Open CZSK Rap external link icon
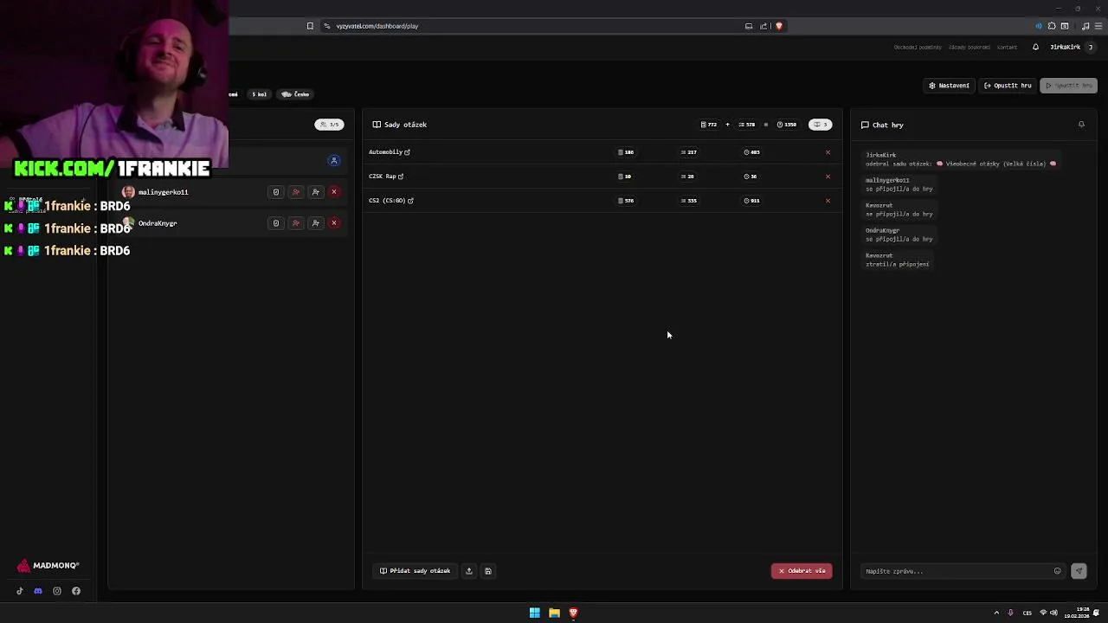The width and height of the screenshot is (1108, 623). pos(401,177)
